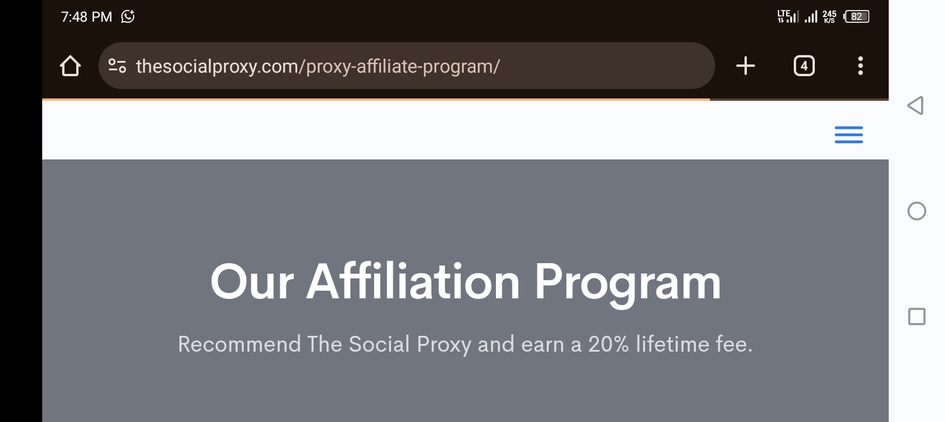Screen dimensions: 945x422
Task: Tap the second mobile signal strength bars
Action: click(811, 16)
